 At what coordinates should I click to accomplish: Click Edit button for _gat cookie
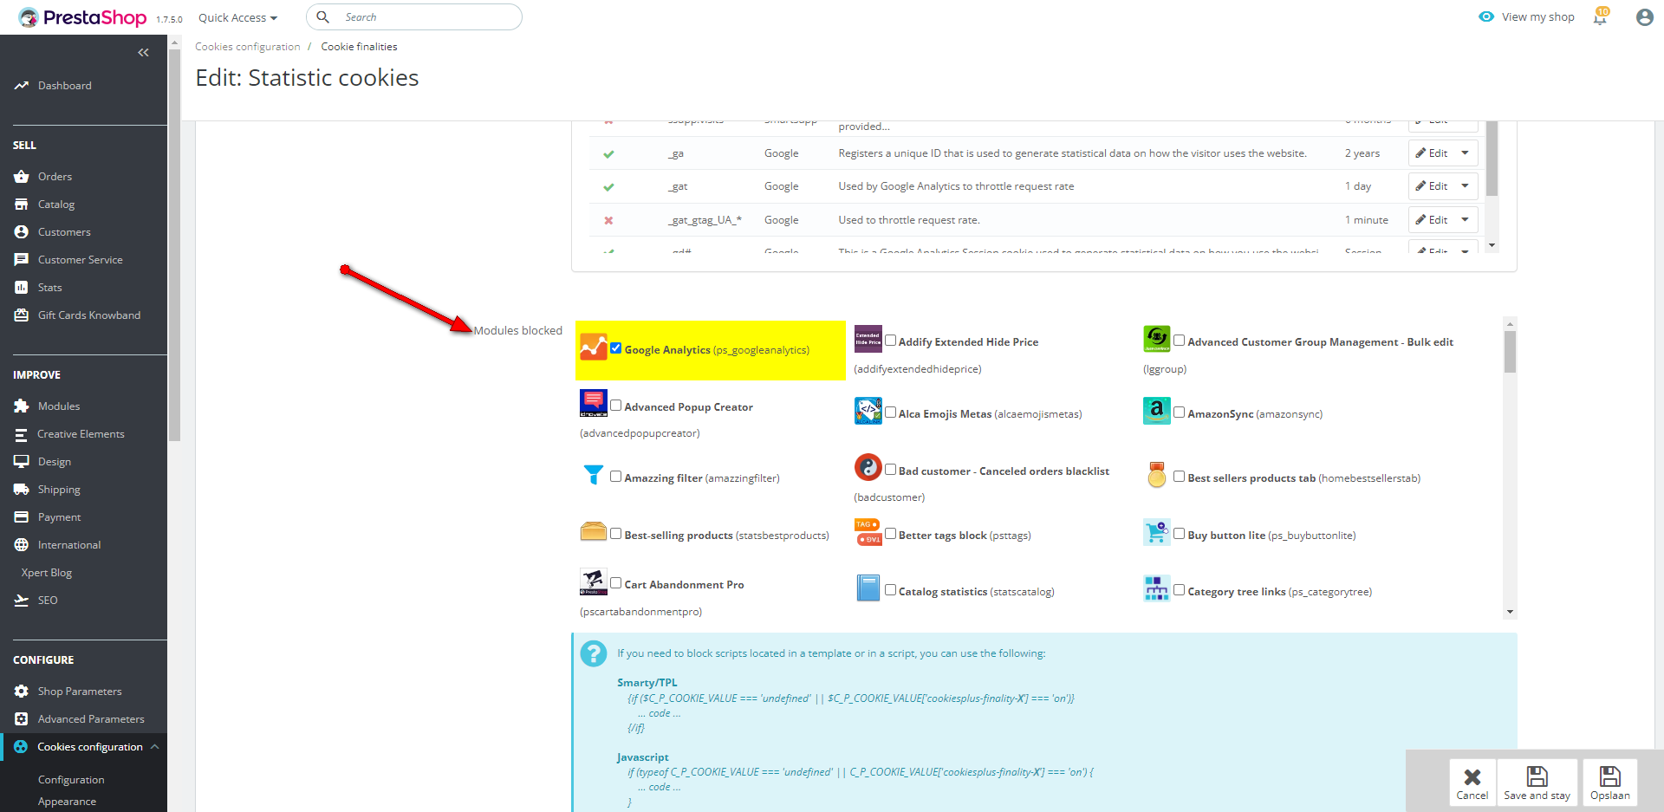coord(1432,186)
